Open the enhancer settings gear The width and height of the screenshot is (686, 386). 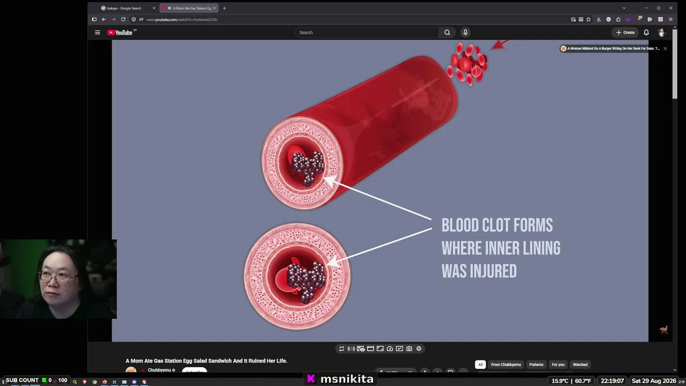tap(419, 349)
